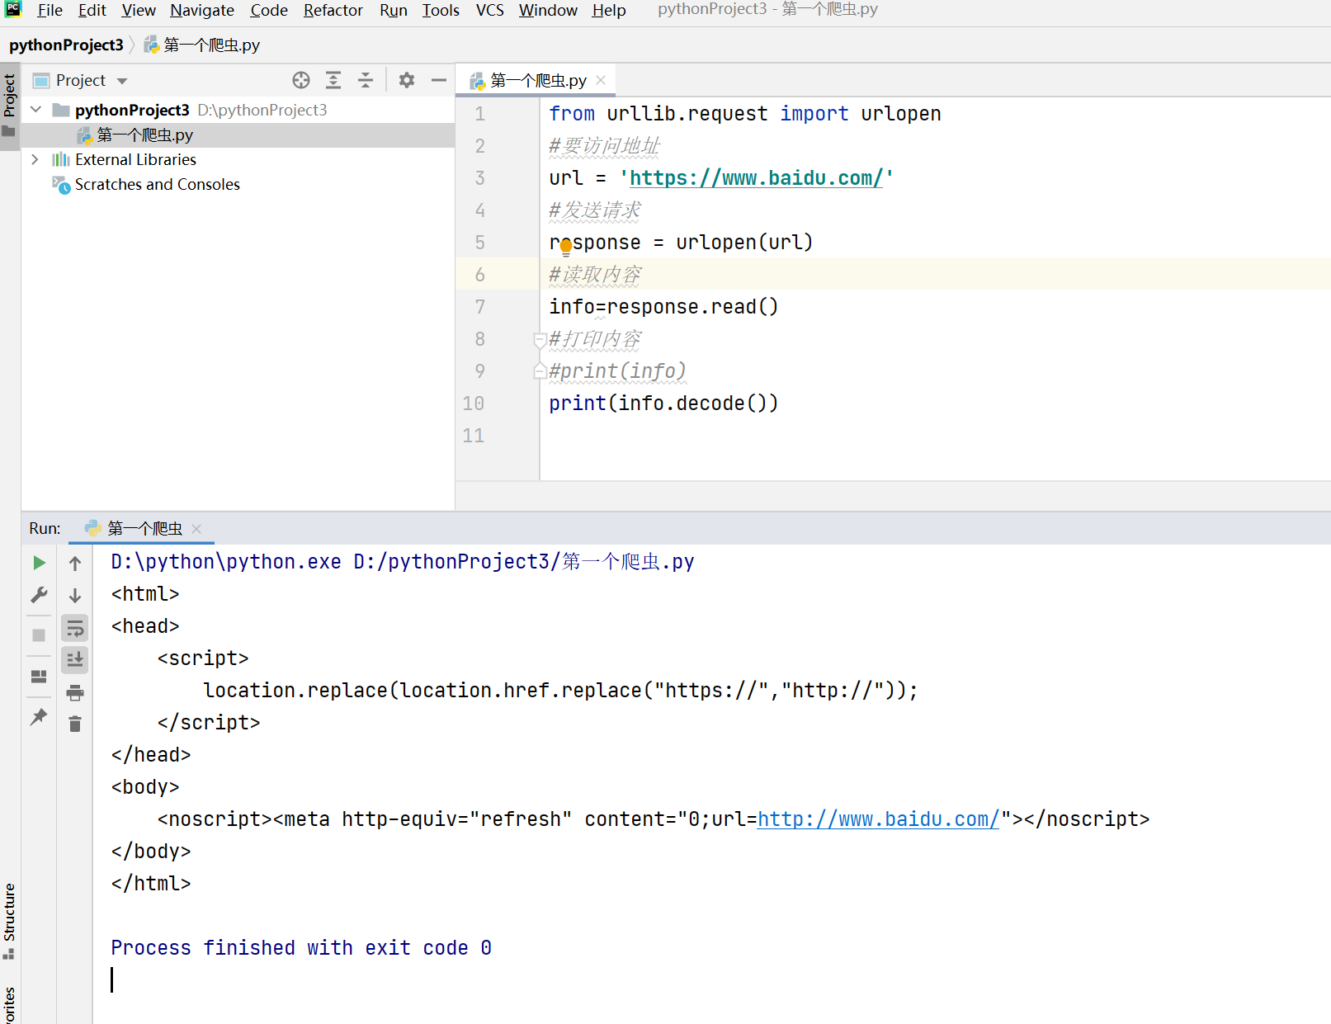The height and width of the screenshot is (1024, 1331).
Task: Open the Code menu
Action: coord(269,10)
